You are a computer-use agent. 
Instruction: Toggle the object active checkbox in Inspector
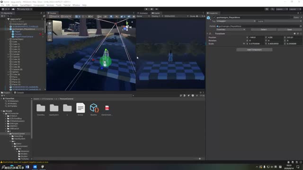tap(214, 17)
